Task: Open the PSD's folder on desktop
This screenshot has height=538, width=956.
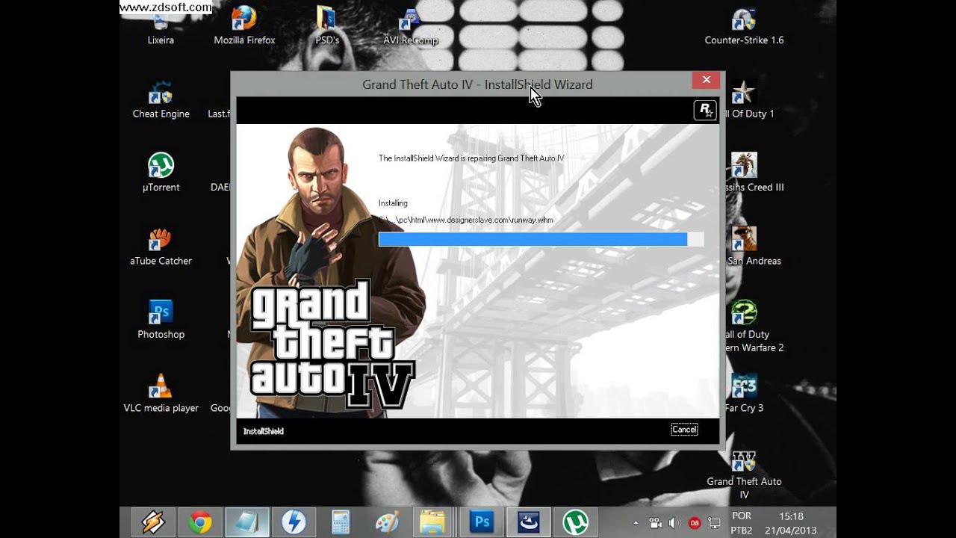Action: pyautogui.click(x=327, y=26)
